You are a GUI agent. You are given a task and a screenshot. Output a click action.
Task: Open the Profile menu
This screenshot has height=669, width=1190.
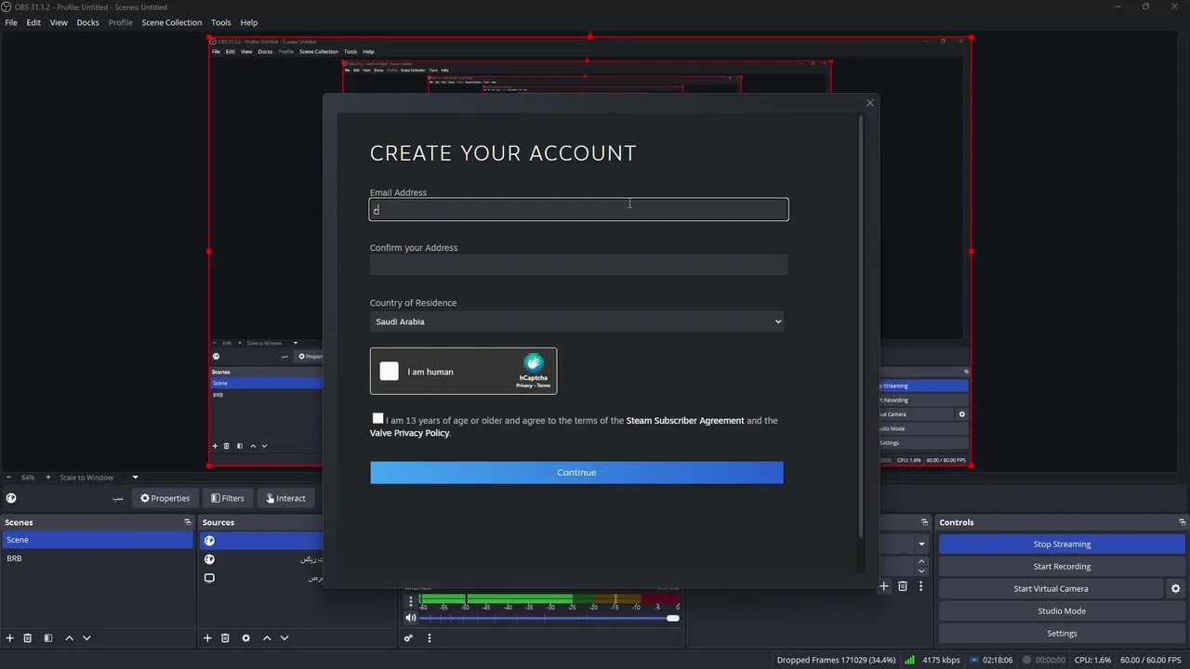tap(121, 22)
